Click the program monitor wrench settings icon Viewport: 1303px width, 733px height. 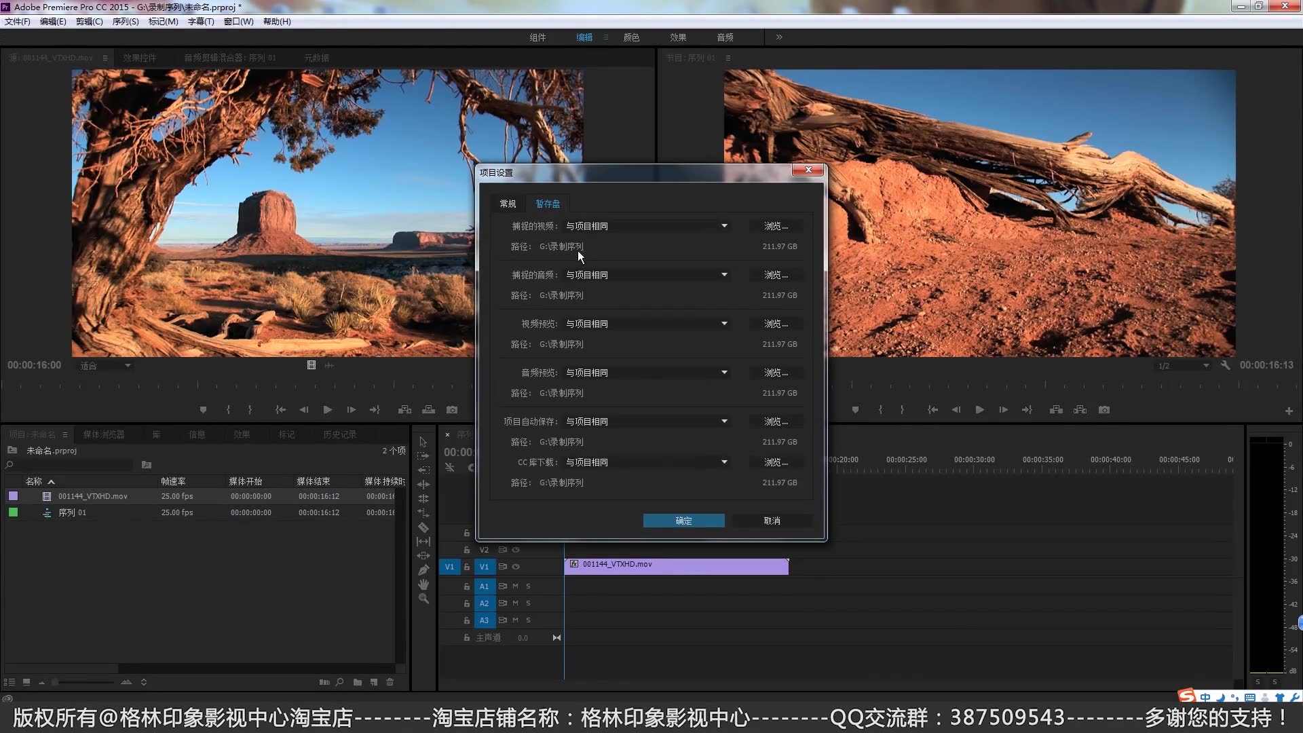(x=1225, y=365)
